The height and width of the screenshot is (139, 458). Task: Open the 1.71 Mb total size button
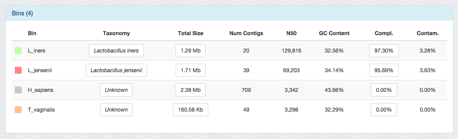point(190,70)
